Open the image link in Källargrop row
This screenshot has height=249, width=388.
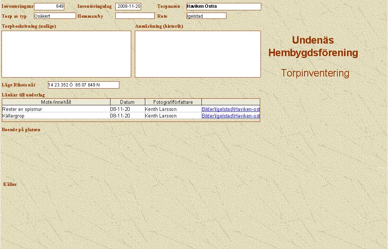231,116
